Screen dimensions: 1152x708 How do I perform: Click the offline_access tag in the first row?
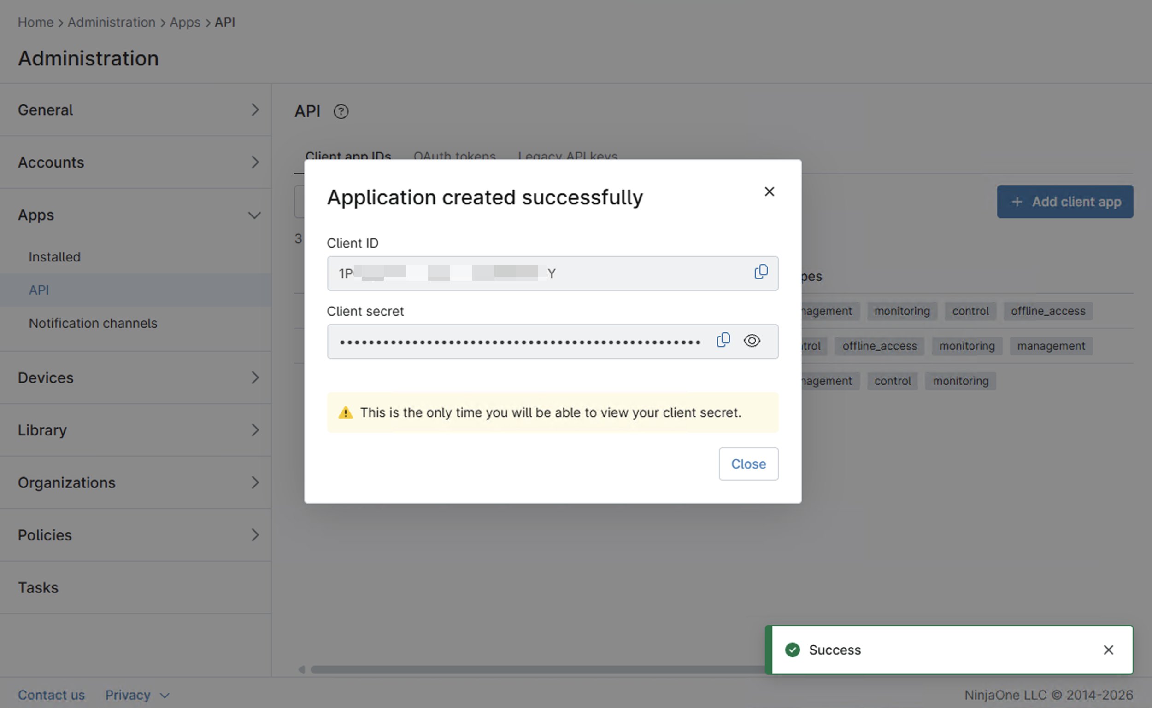(x=1048, y=311)
